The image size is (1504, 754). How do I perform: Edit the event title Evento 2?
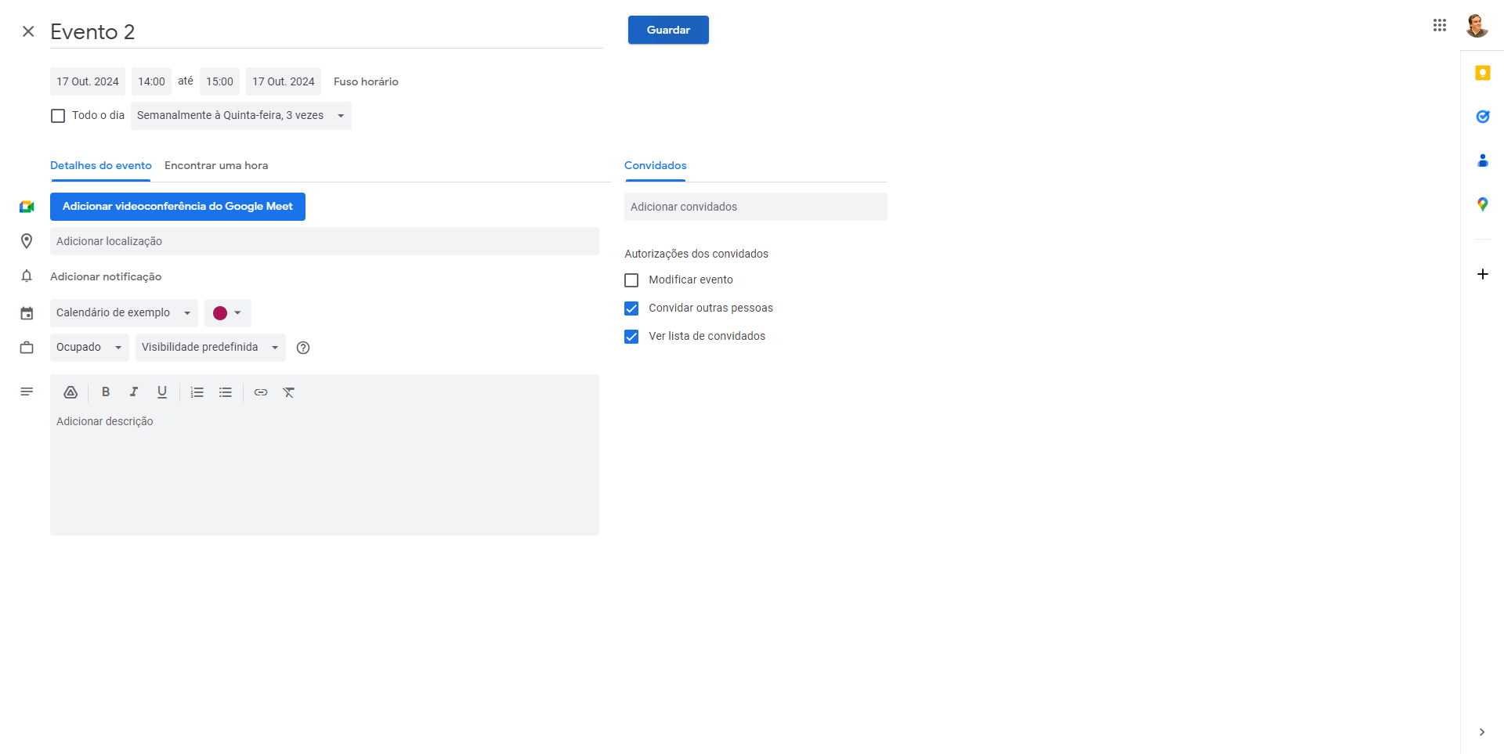[x=327, y=32]
